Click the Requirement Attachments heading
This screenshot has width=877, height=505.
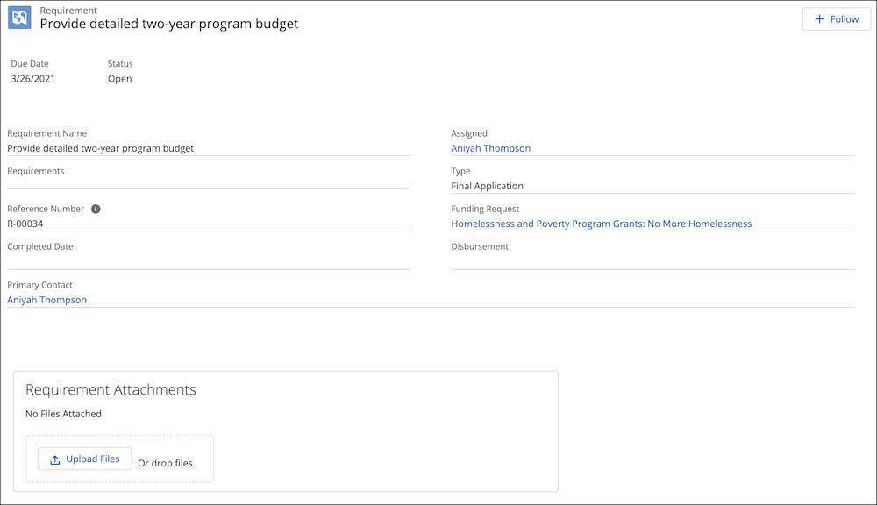[x=111, y=389]
